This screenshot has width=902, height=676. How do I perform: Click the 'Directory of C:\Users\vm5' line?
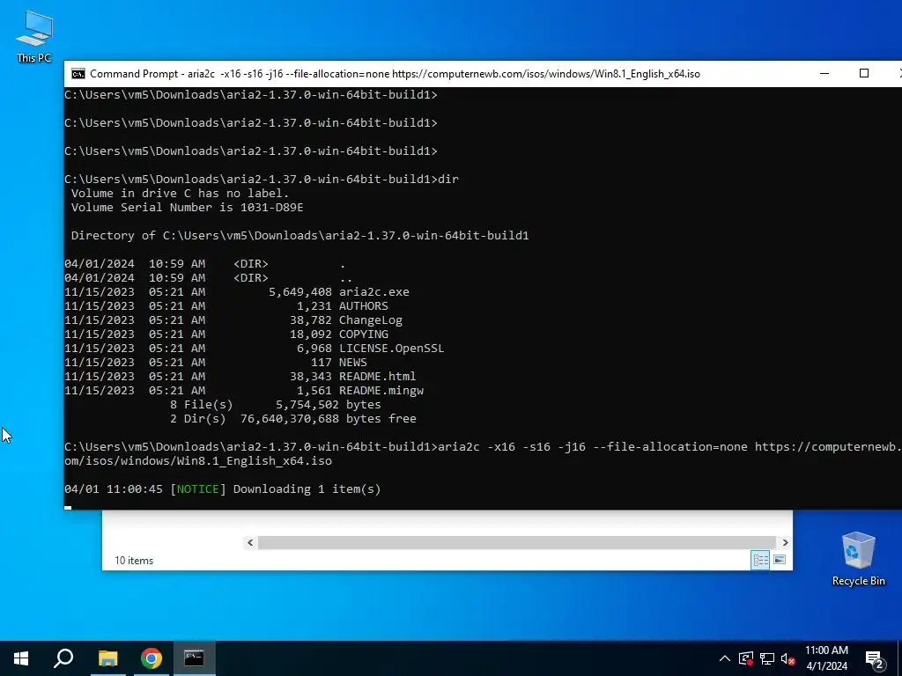pyautogui.click(x=299, y=236)
